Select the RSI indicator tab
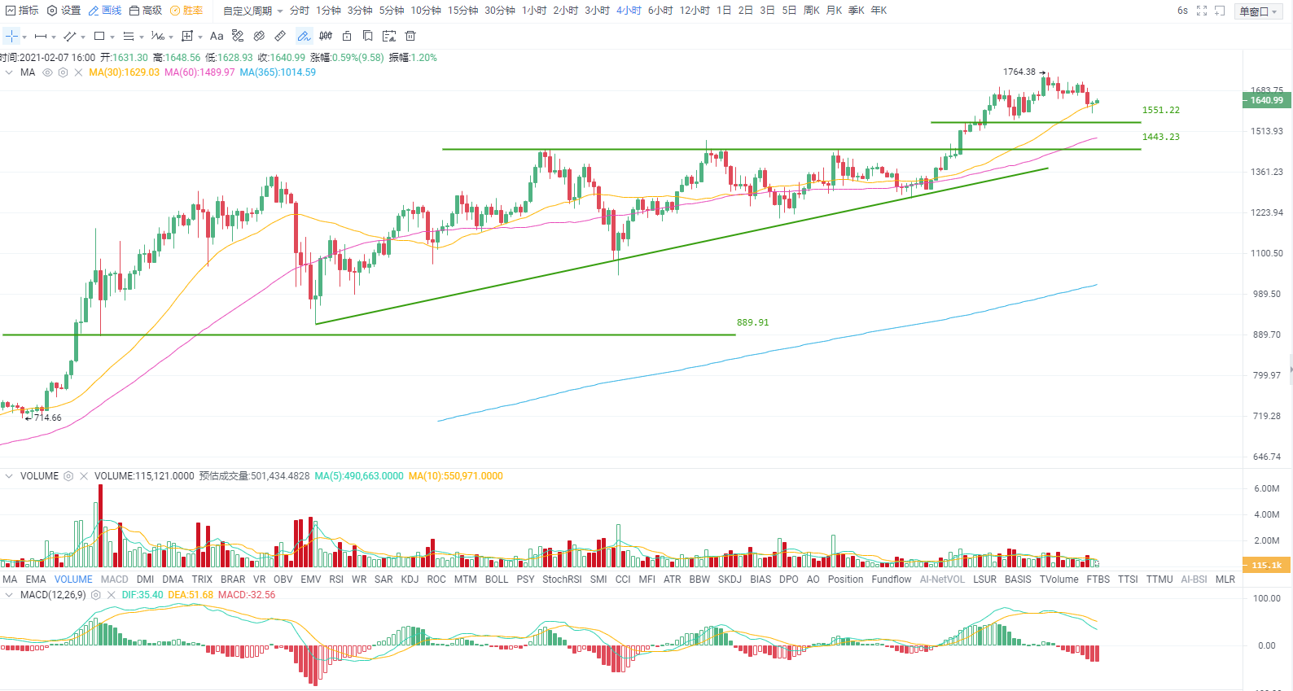The height and width of the screenshot is (691, 1293). point(336,579)
